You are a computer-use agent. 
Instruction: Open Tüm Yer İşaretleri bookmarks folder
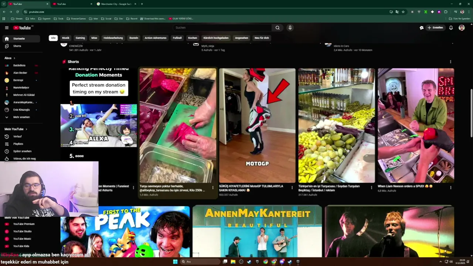point(460,18)
